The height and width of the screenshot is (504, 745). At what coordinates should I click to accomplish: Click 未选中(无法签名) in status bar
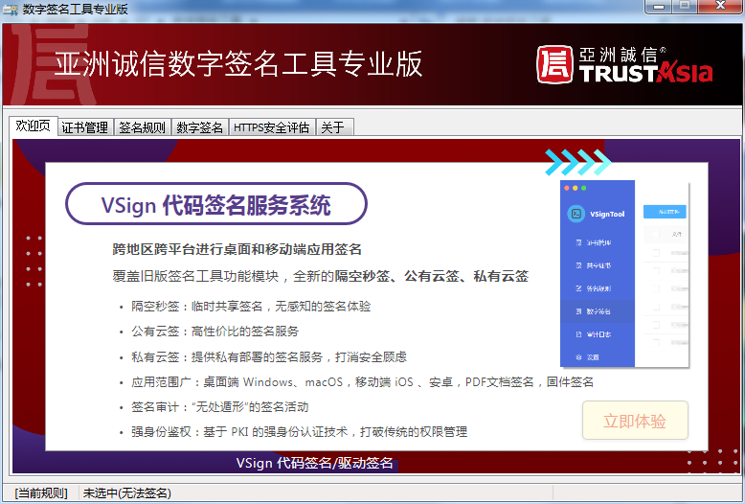click(126, 493)
